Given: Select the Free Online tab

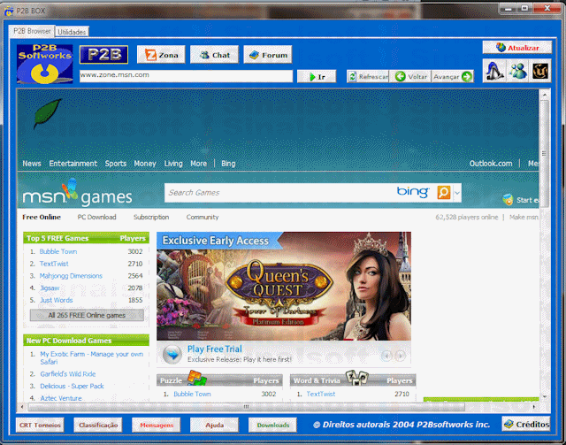Looking at the screenshot, I should 42,217.
